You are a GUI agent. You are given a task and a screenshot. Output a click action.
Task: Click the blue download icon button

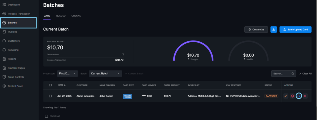coord(274,29)
